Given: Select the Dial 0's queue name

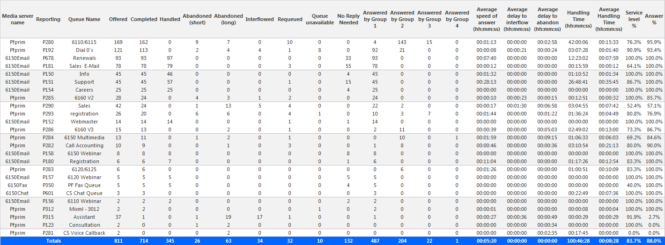Looking at the screenshot, I should [x=84, y=50].
